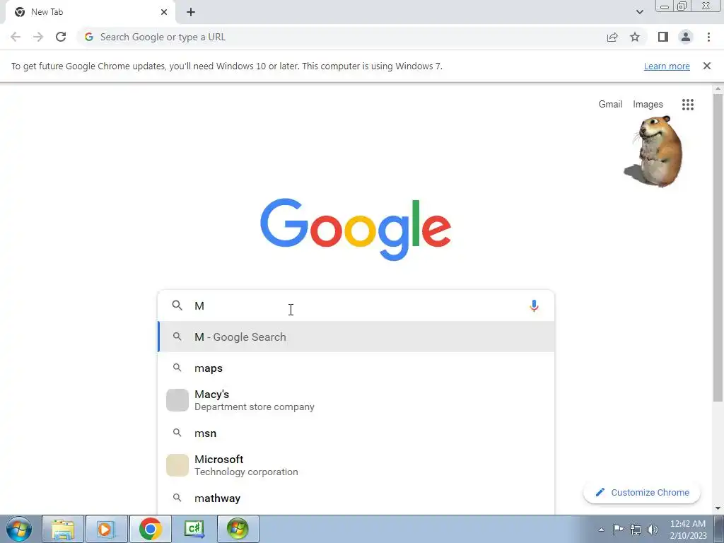Open the Google apps grid
Screen dimensions: 724x543
[688, 105]
